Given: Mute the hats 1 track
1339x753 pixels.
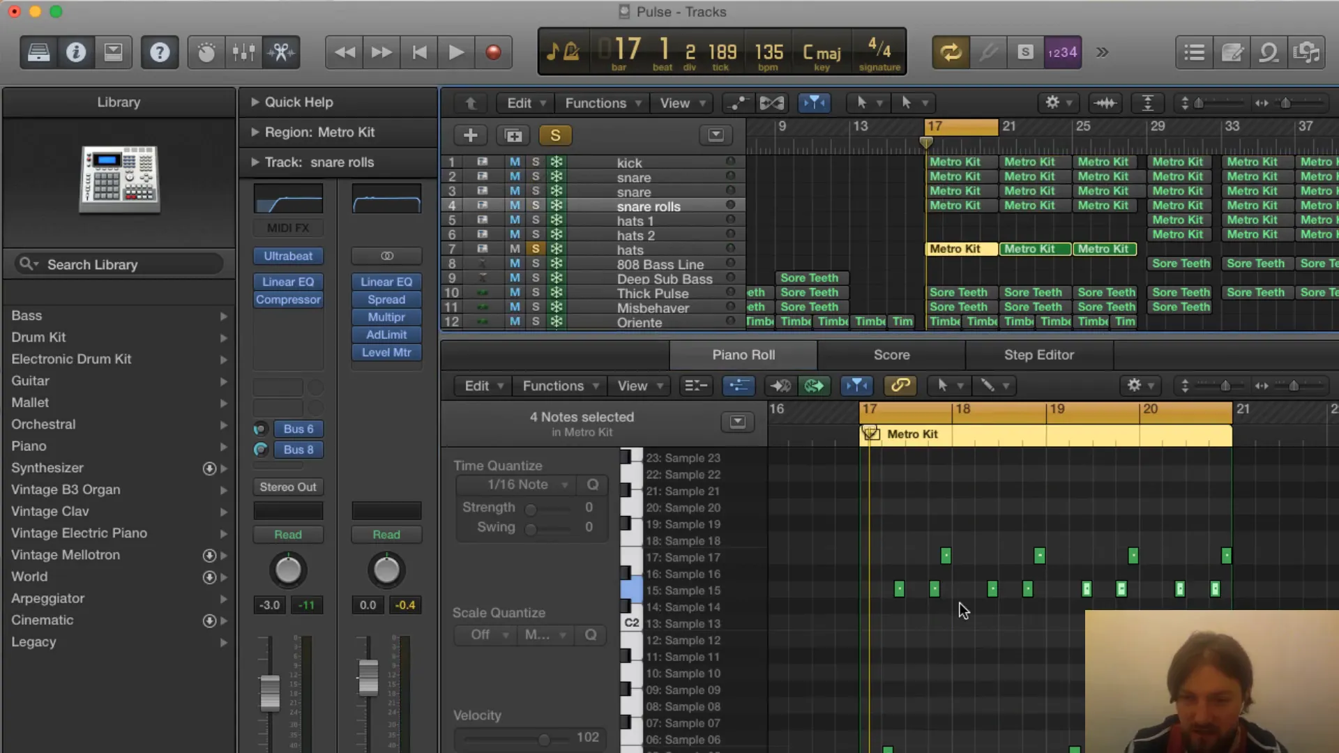Looking at the screenshot, I should tap(514, 220).
